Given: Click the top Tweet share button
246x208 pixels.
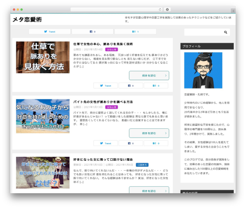Looking at the screenshot, I should [50, 31].
